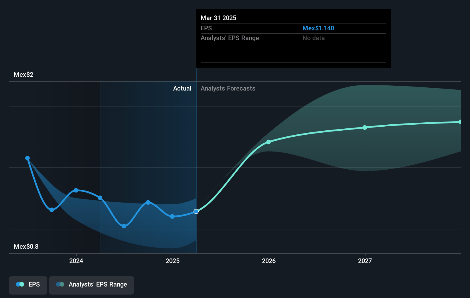Click the No data text in tooltip
470x298 pixels.
click(314, 38)
